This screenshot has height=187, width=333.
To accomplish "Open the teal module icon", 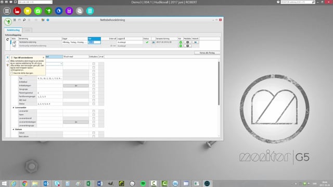I will tap(90, 11).
